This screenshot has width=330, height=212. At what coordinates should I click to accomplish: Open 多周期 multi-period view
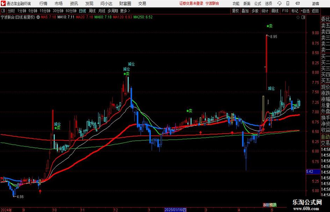click(x=113, y=11)
